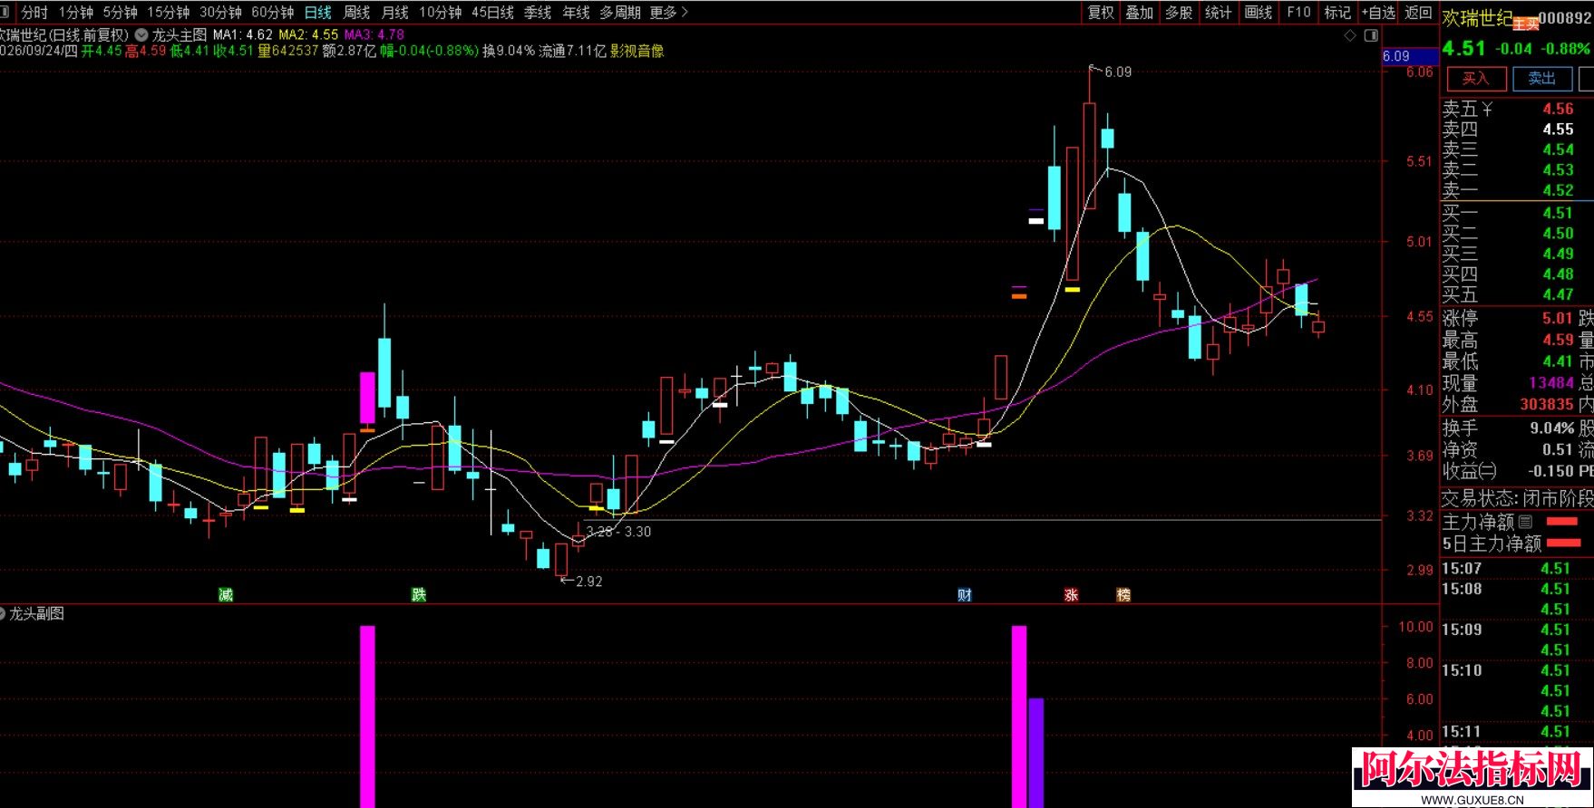Click the 主力净额 detail icon
The height and width of the screenshot is (808, 1594).
[1525, 522]
